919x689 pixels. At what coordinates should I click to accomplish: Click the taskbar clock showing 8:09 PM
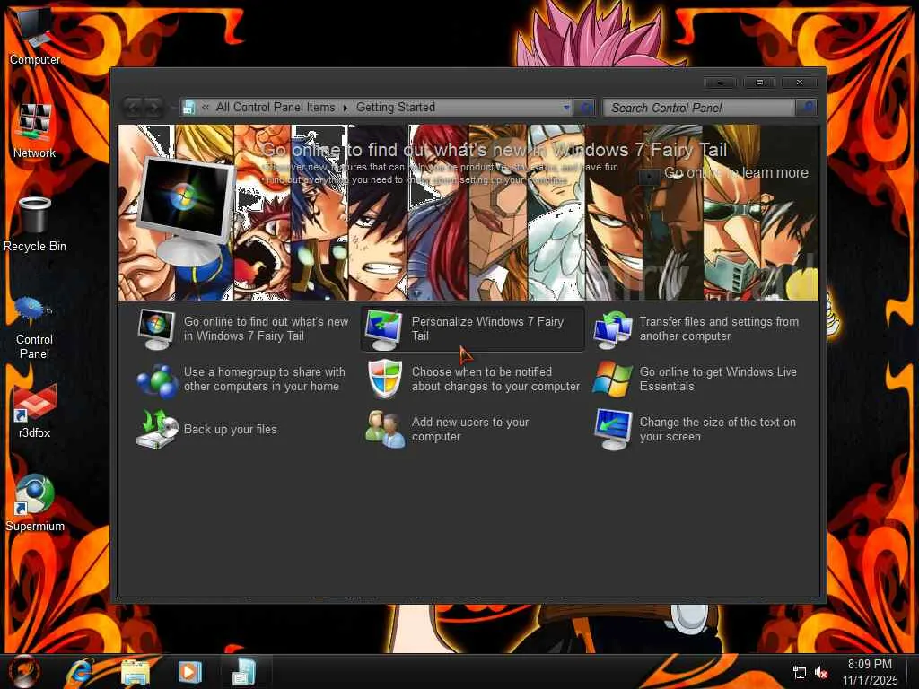[x=870, y=672]
